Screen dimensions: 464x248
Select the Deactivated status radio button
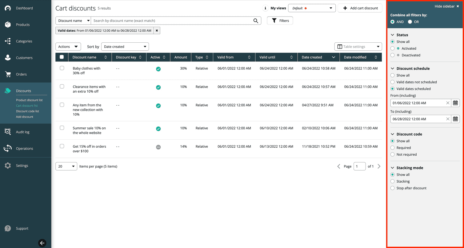[392, 55]
